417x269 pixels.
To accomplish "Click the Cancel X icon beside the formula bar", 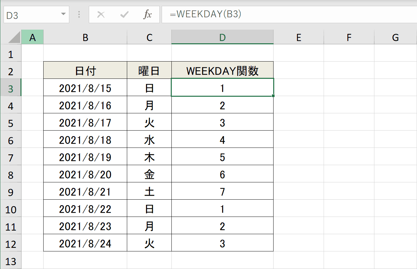I will tap(101, 14).
